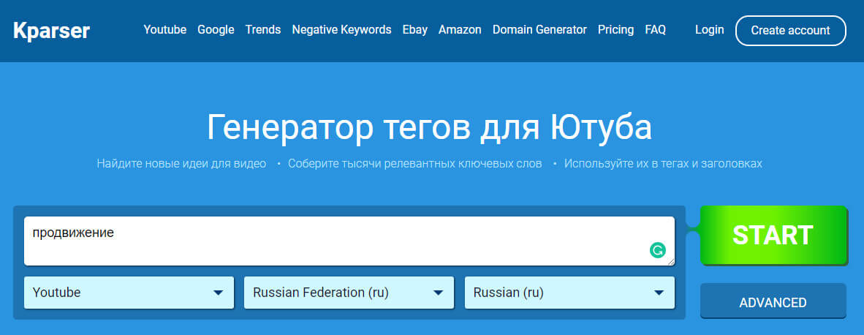Click text 'Используйте их в тегах и заголовках'

click(x=663, y=164)
